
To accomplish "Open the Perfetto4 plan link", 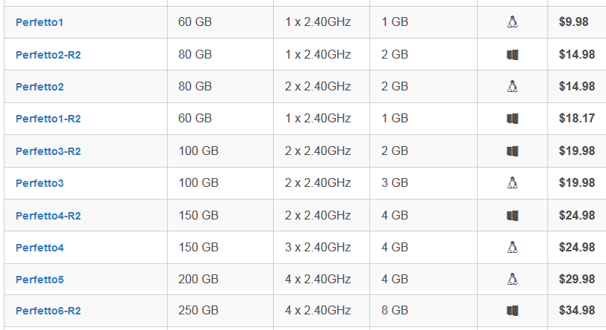I will [40, 248].
